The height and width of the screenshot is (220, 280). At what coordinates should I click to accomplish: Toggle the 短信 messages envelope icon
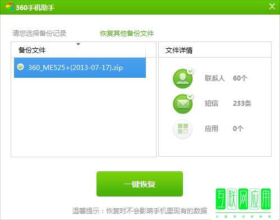coord(183,104)
